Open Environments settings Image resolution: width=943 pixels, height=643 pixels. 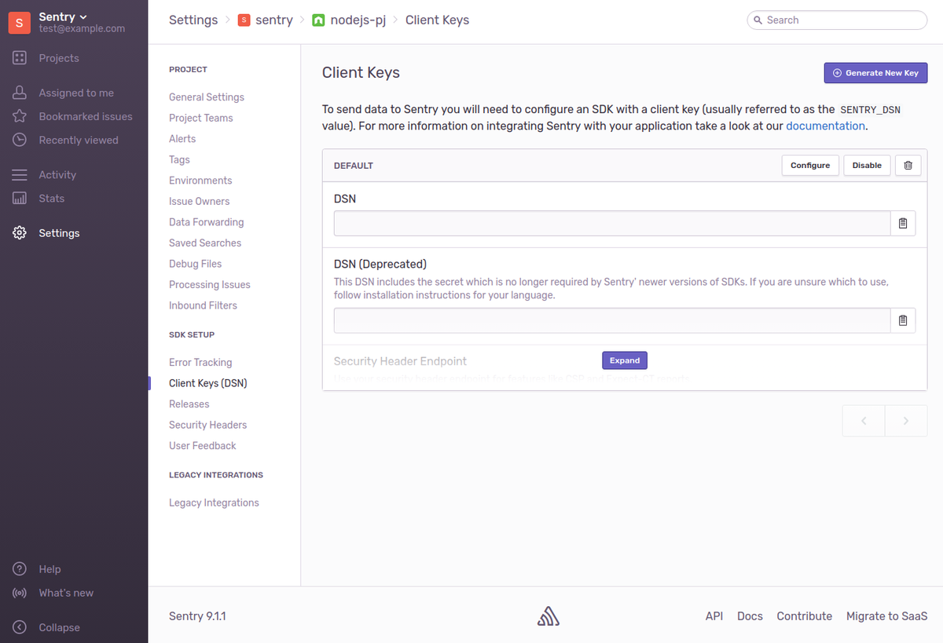coord(200,181)
